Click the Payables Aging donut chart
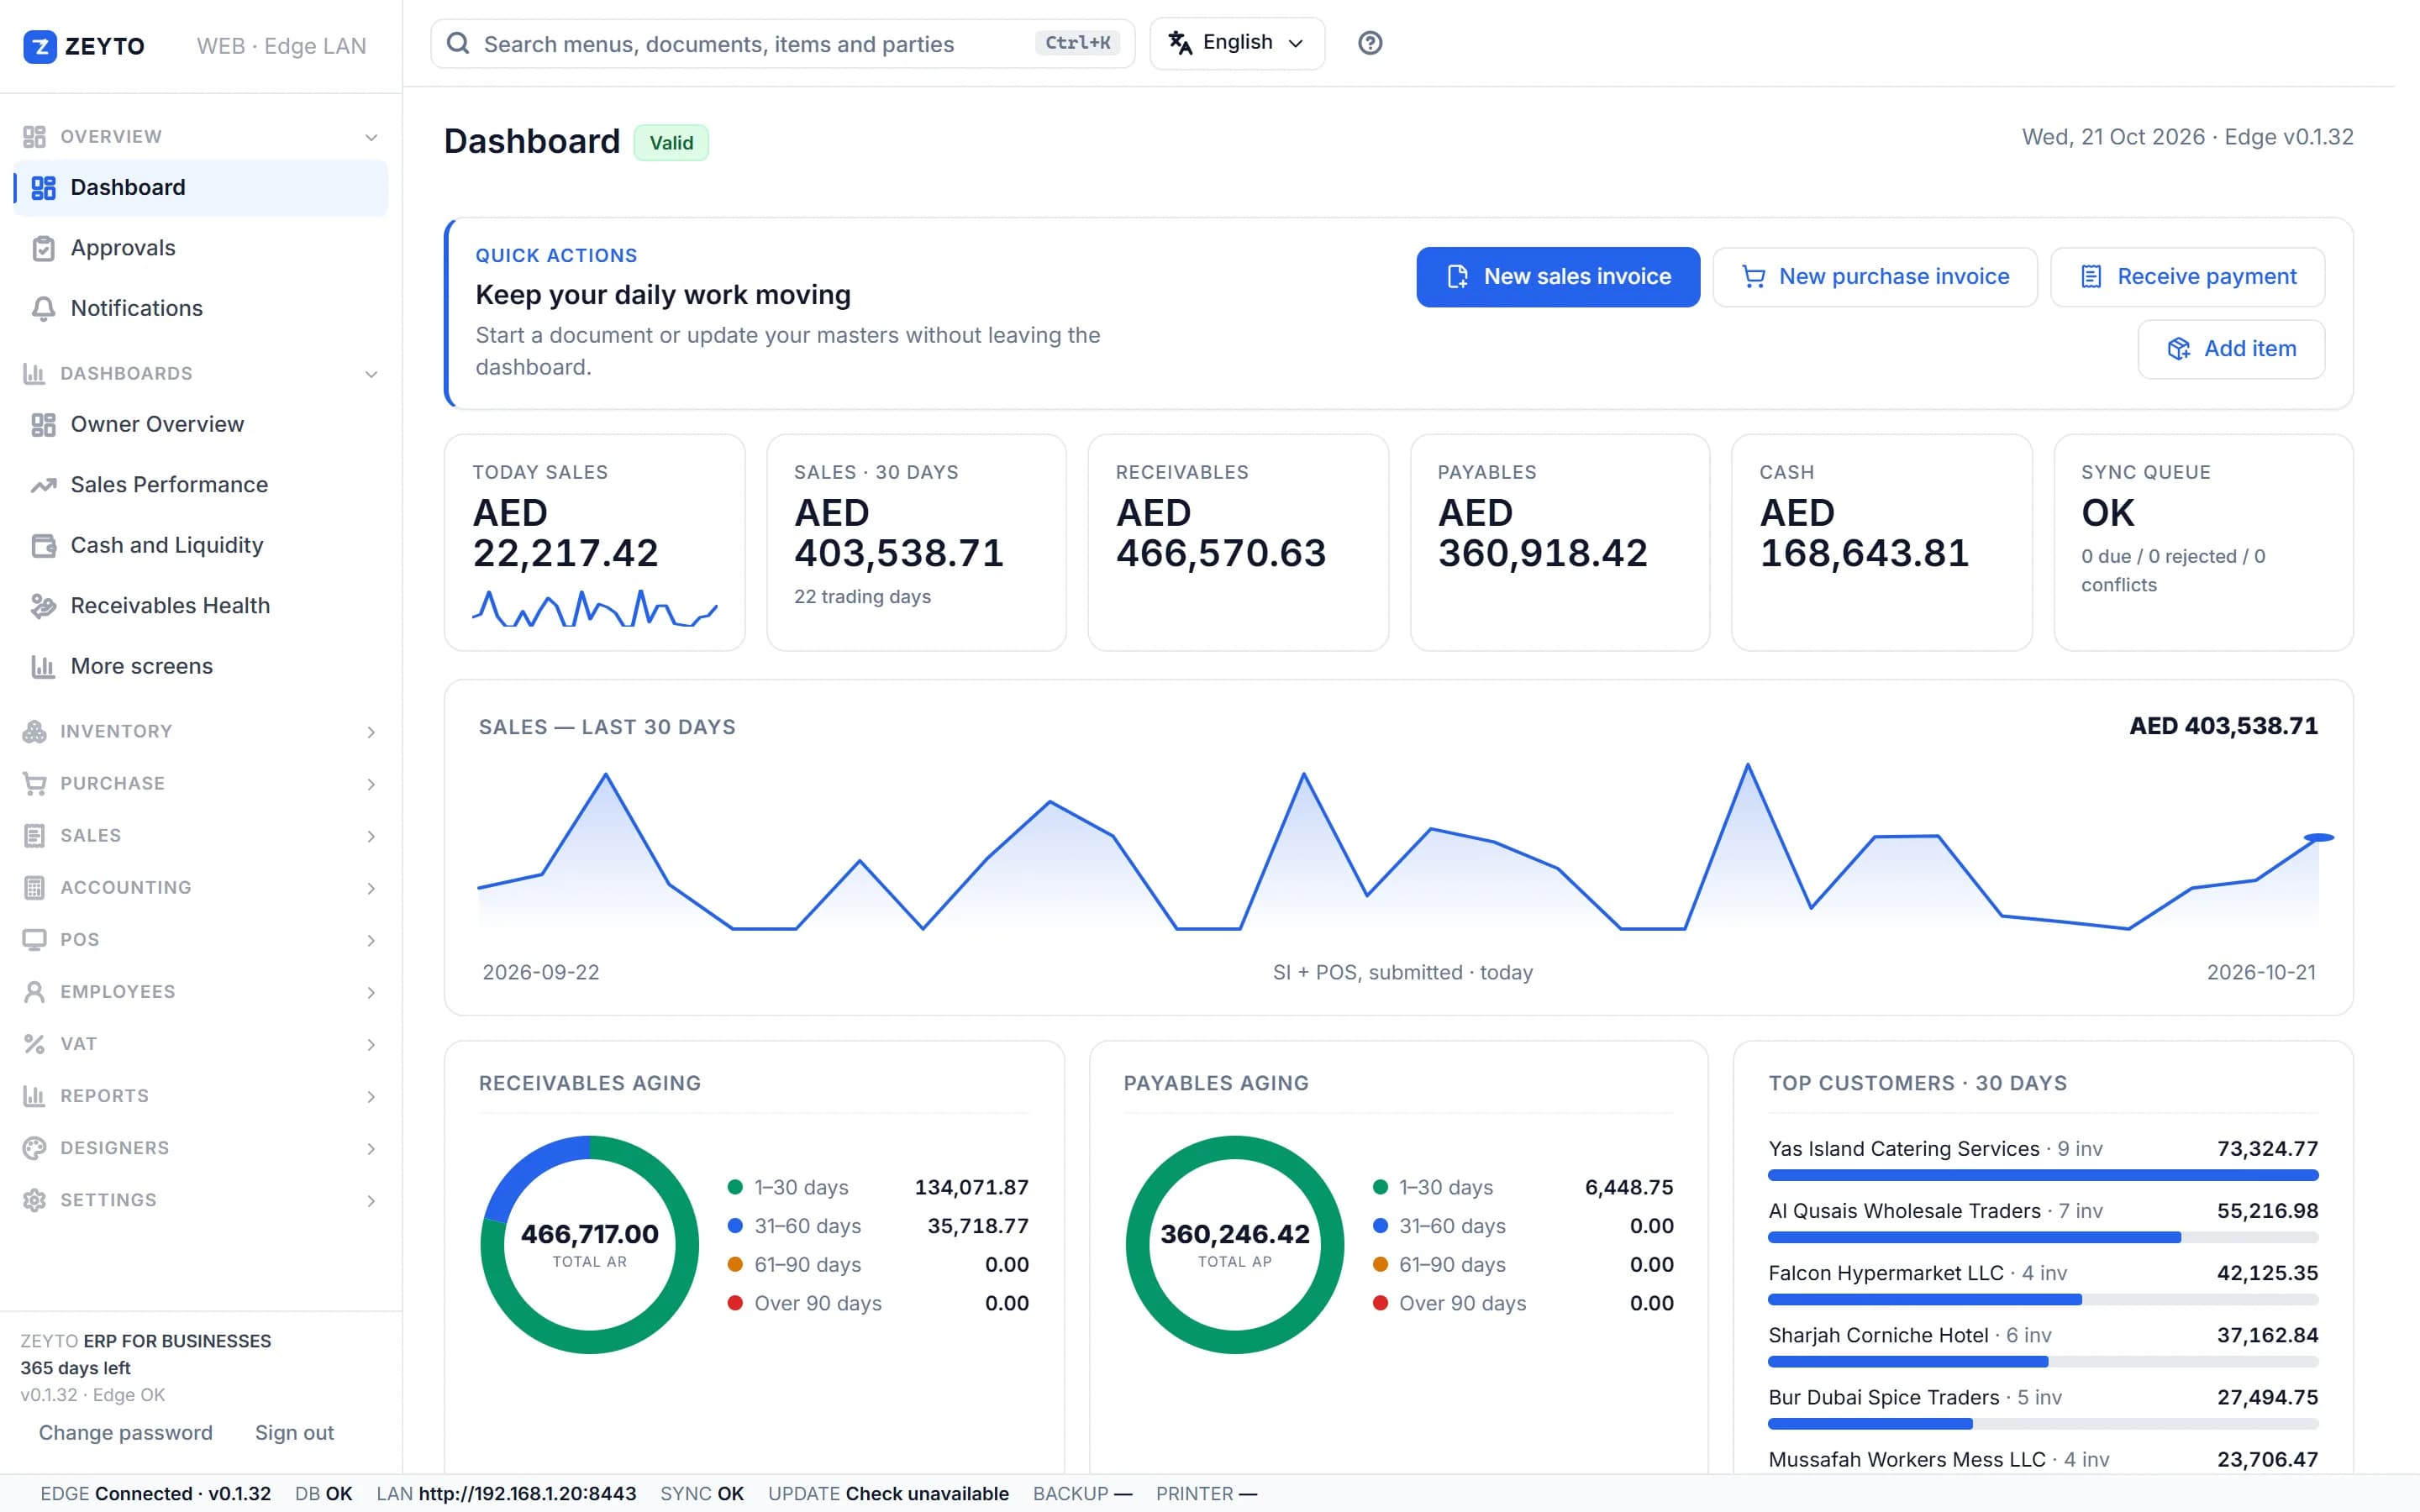Screen dimensions: 2420x1512 point(1234,1245)
